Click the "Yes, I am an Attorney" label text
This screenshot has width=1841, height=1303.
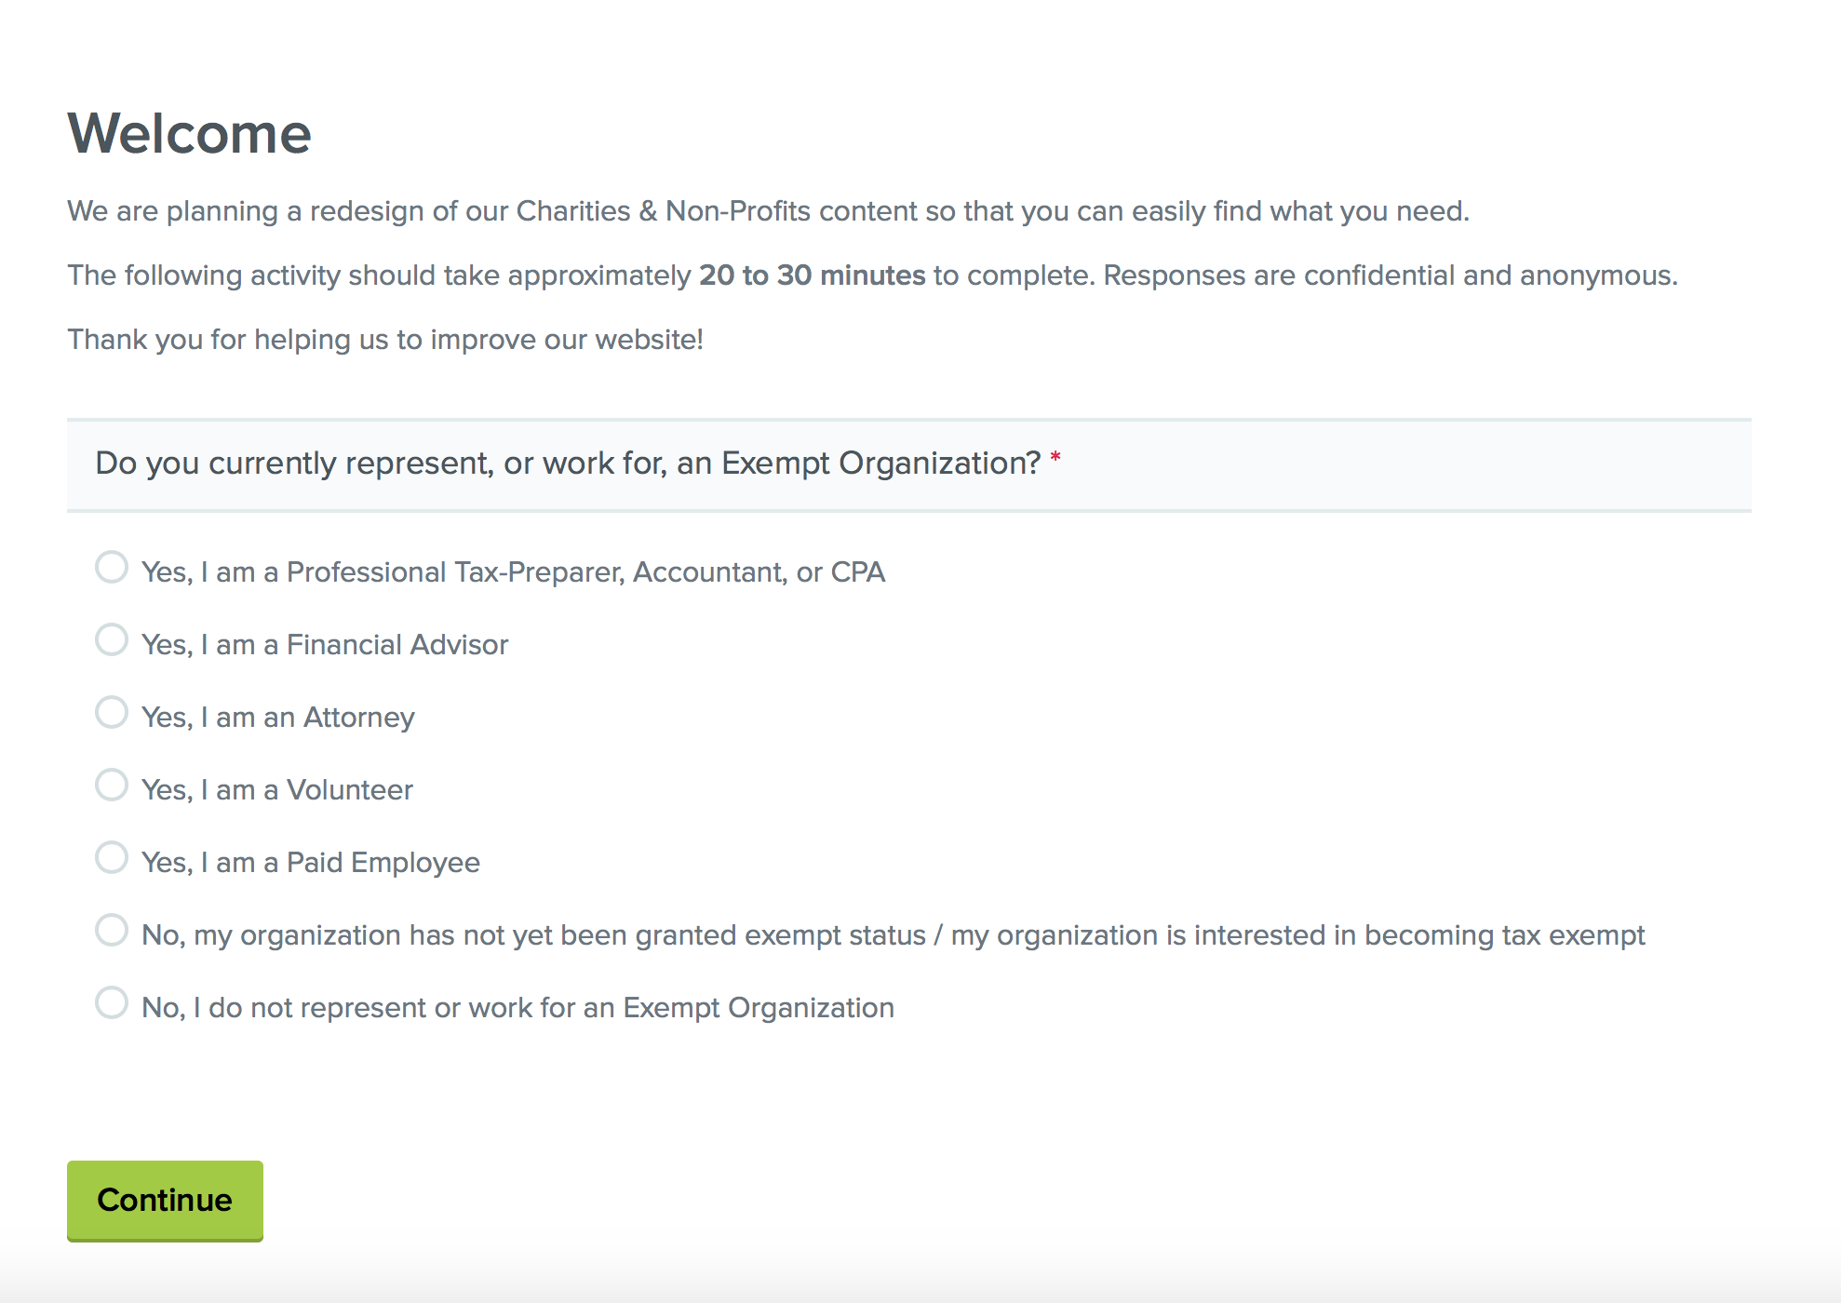277,718
